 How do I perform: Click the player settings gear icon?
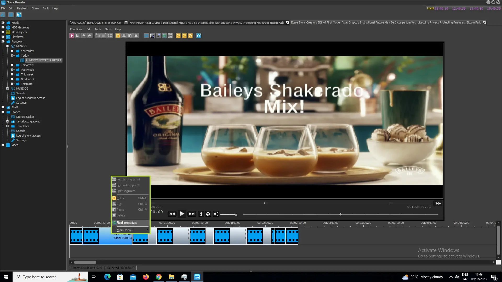(208, 214)
